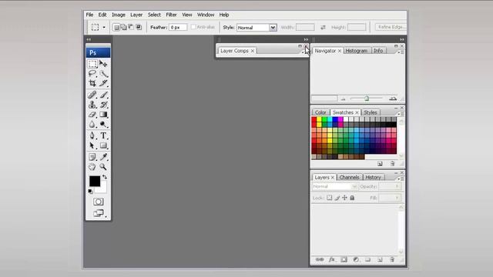
Task: Open the Filter menu
Action: tap(171, 15)
